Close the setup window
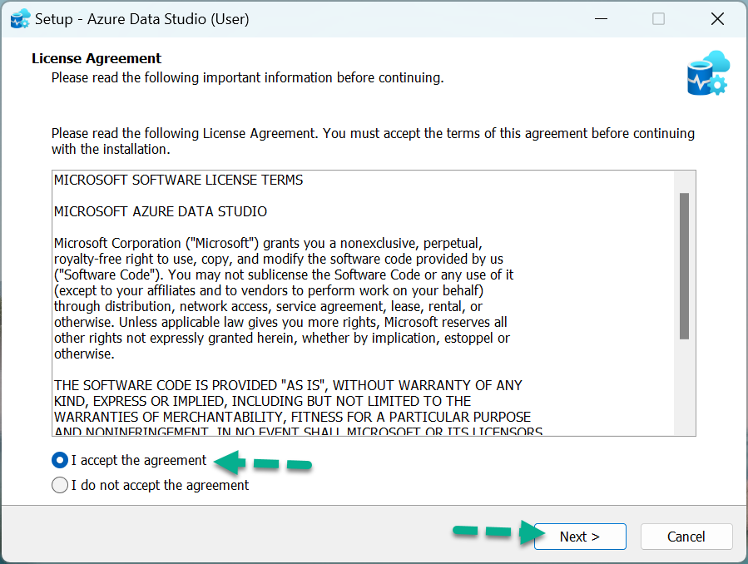 (x=717, y=19)
